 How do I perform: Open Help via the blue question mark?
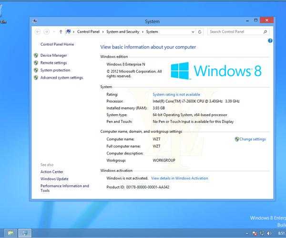tap(270, 40)
